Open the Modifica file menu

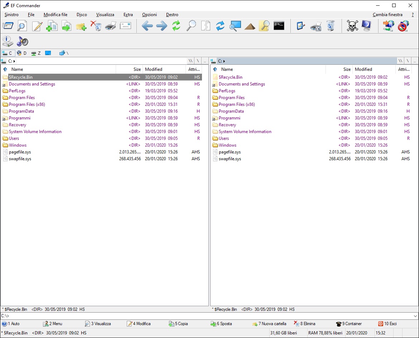tap(55, 15)
